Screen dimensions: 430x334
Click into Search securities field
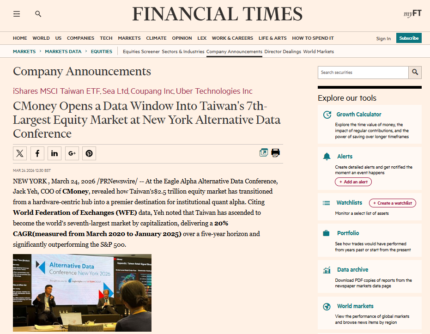coord(363,73)
